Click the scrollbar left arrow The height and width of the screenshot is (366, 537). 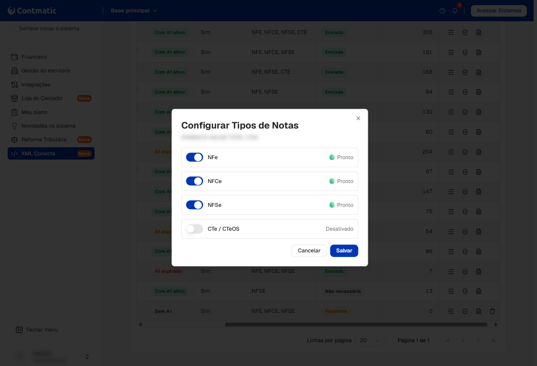pos(140,324)
